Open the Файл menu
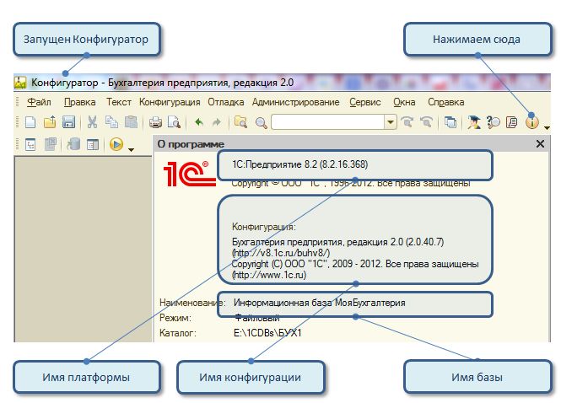Viewport: 561px width, 403px height. pos(39,102)
